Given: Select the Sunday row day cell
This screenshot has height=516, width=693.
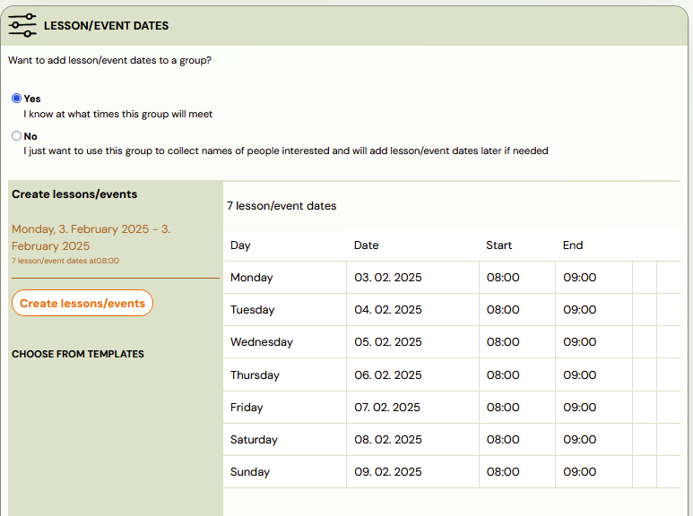Looking at the screenshot, I should [x=284, y=472].
